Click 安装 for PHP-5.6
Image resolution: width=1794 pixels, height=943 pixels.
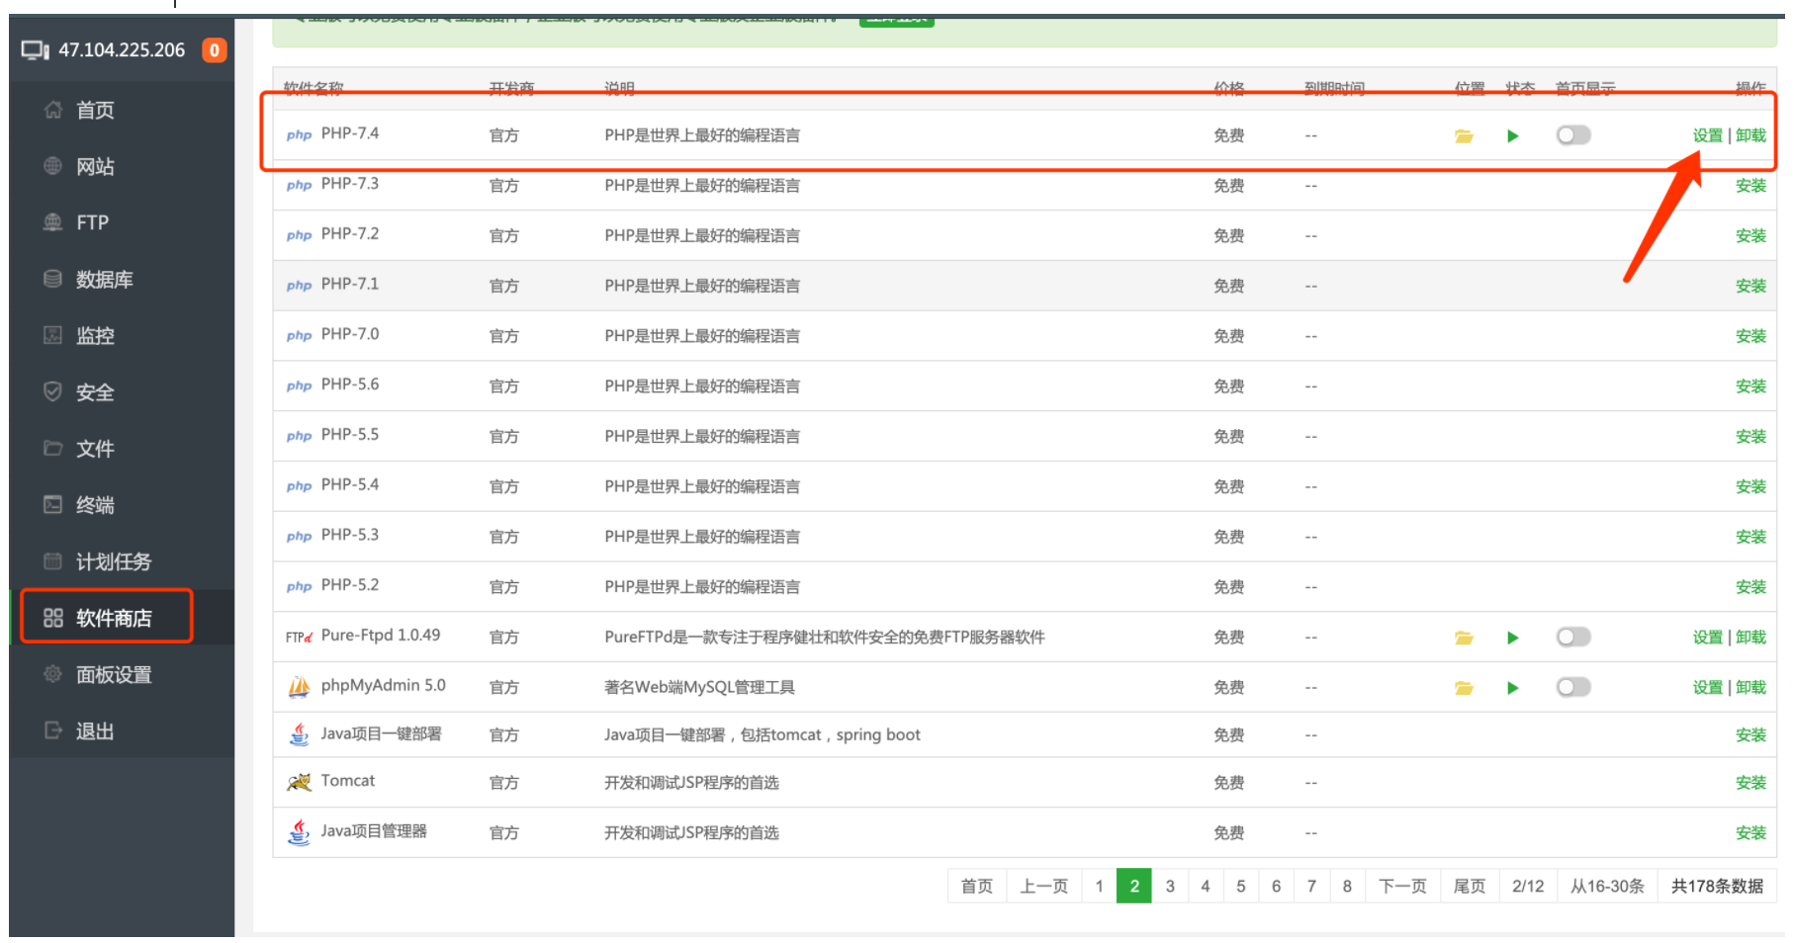(1750, 386)
